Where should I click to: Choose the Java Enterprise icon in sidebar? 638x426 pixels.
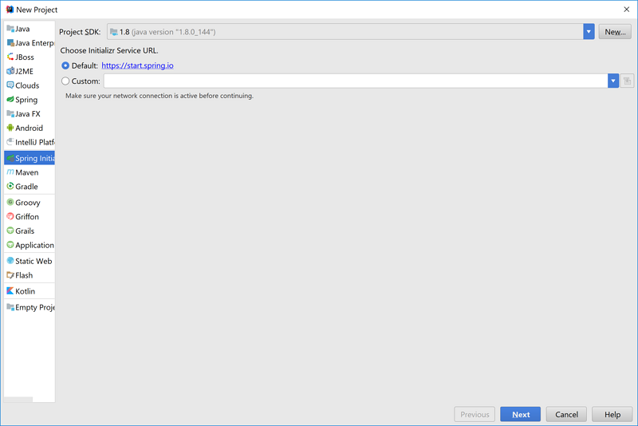click(x=10, y=43)
